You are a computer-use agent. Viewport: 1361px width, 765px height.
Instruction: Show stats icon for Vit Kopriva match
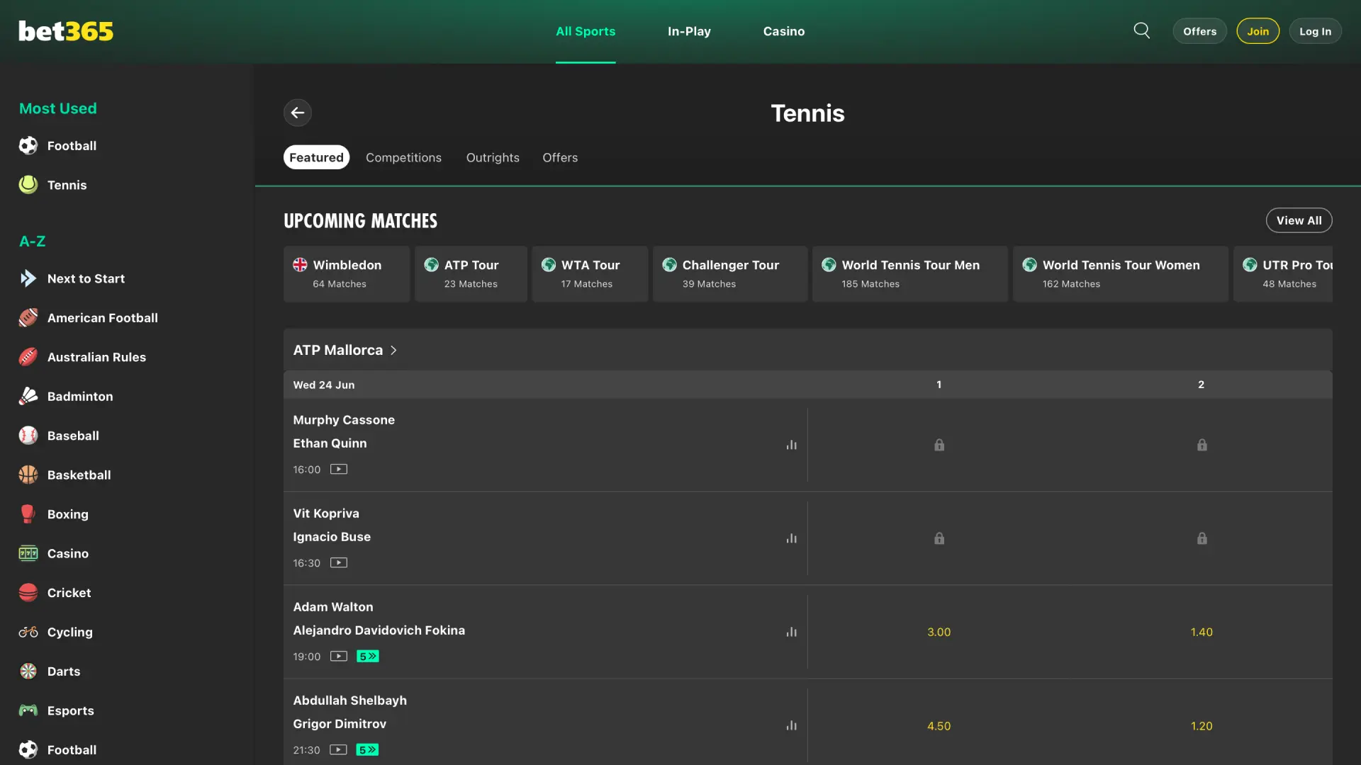791,538
